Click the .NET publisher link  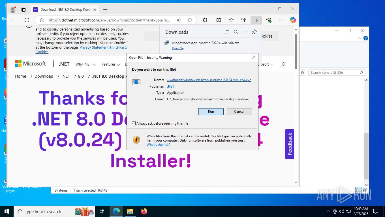pos(170,86)
